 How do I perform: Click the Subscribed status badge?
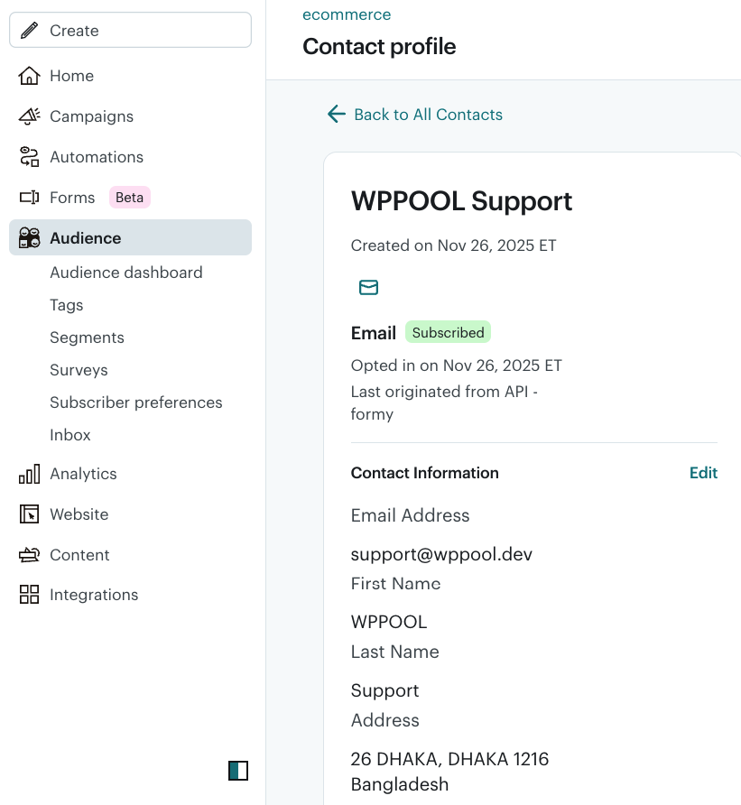(x=448, y=332)
